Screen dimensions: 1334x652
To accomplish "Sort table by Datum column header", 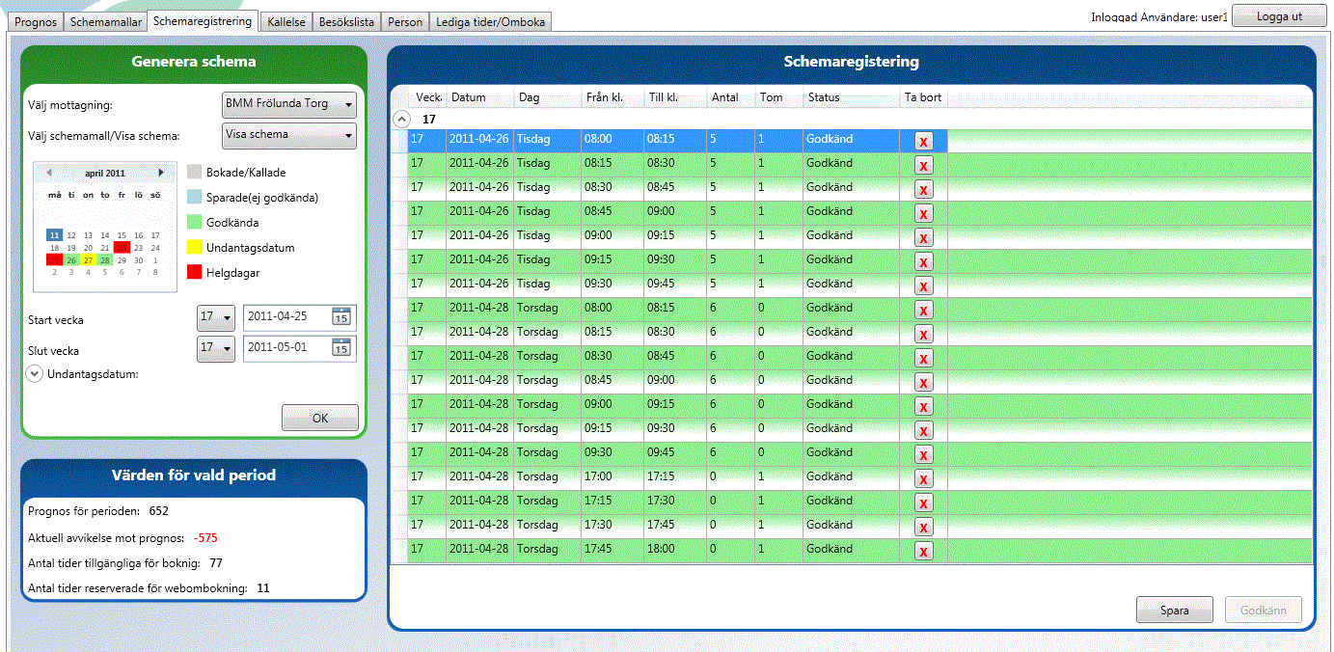I will [x=469, y=97].
